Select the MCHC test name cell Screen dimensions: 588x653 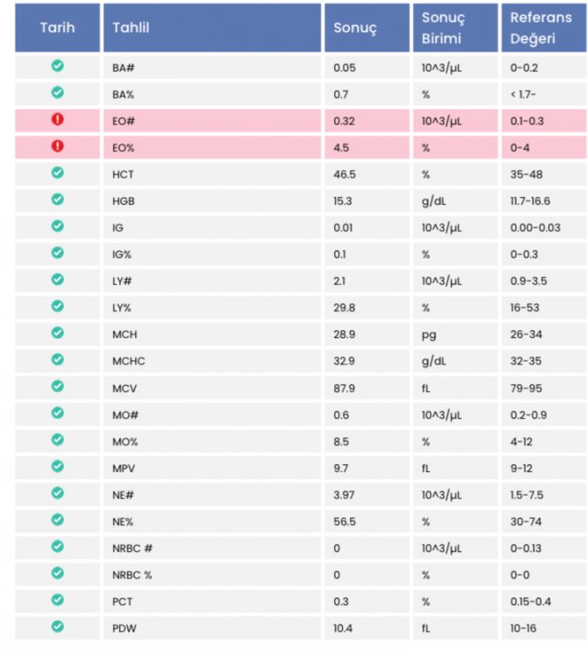pyautogui.click(x=212, y=360)
